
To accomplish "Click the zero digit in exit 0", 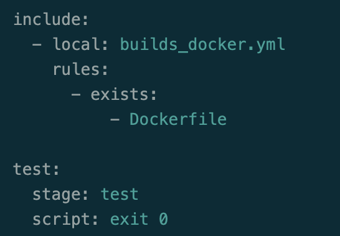I will [163, 219].
